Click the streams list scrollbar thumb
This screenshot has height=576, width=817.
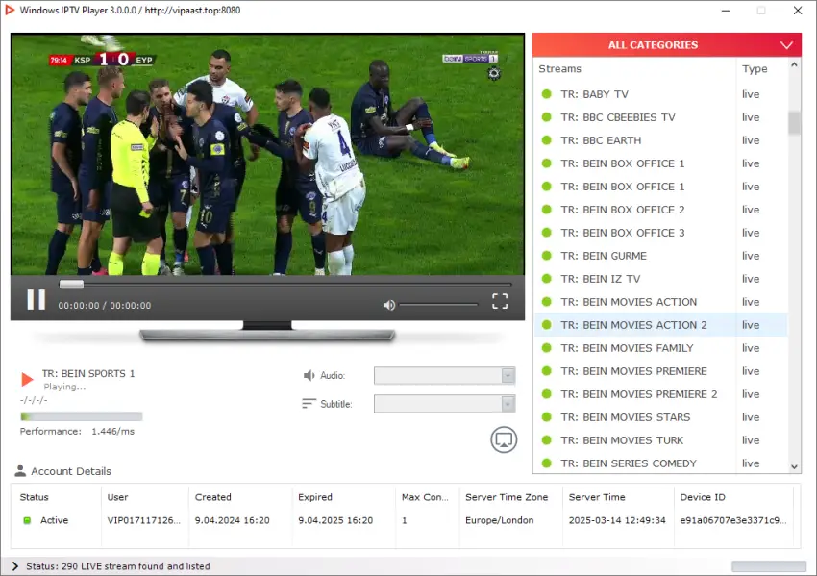point(794,123)
